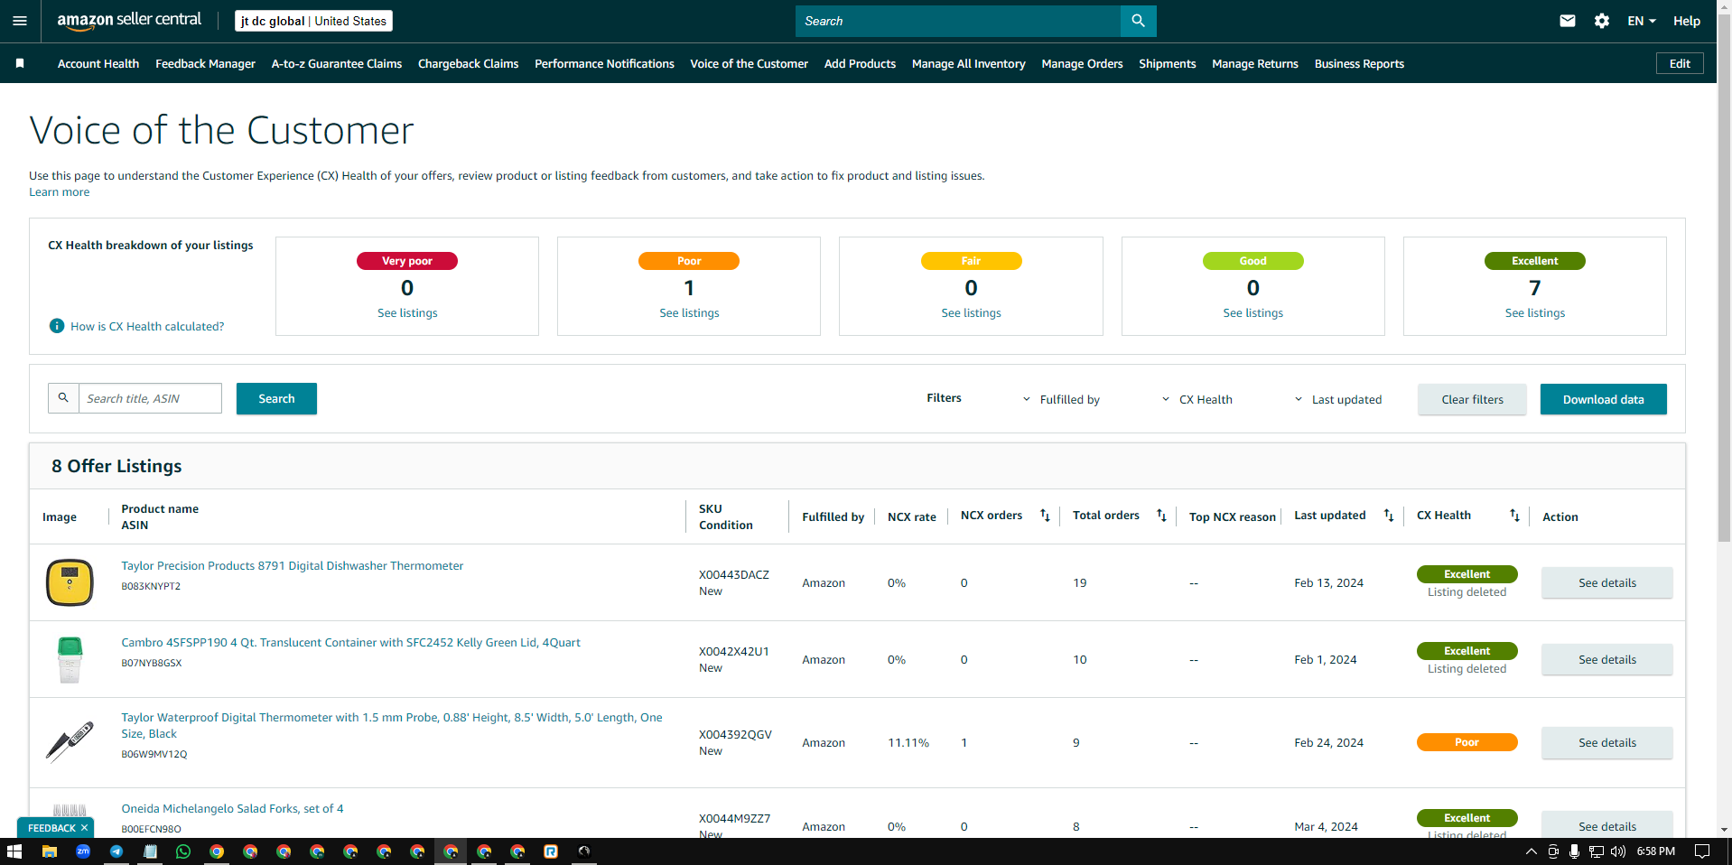Close the FEEDBACK tab with X

tap(85, 828)
